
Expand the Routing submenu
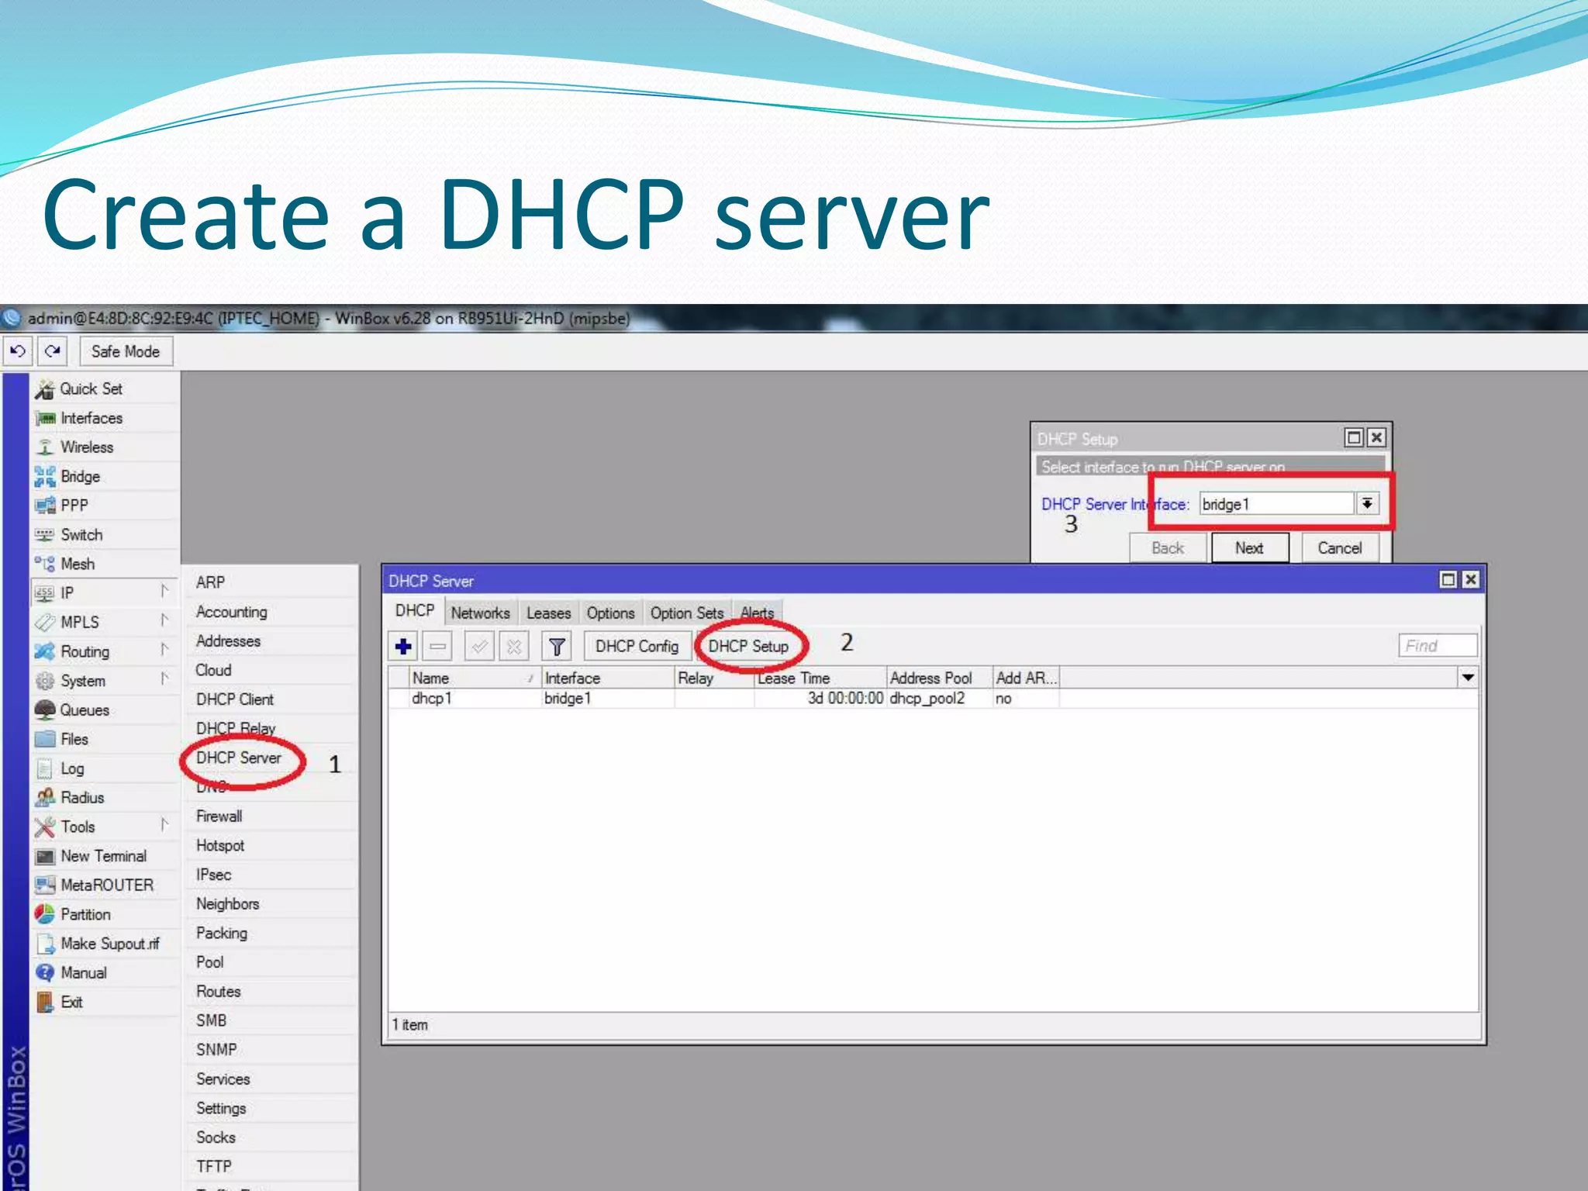click(105, 651)
